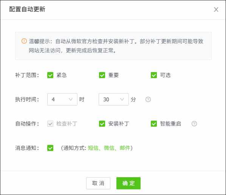Uncheck the 紧急 patch checkbox

point(50,75)
